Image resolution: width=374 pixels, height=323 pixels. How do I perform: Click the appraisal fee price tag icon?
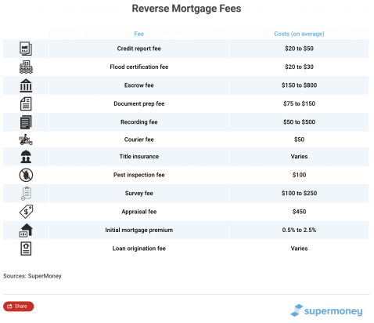click(x=26, y=212)
